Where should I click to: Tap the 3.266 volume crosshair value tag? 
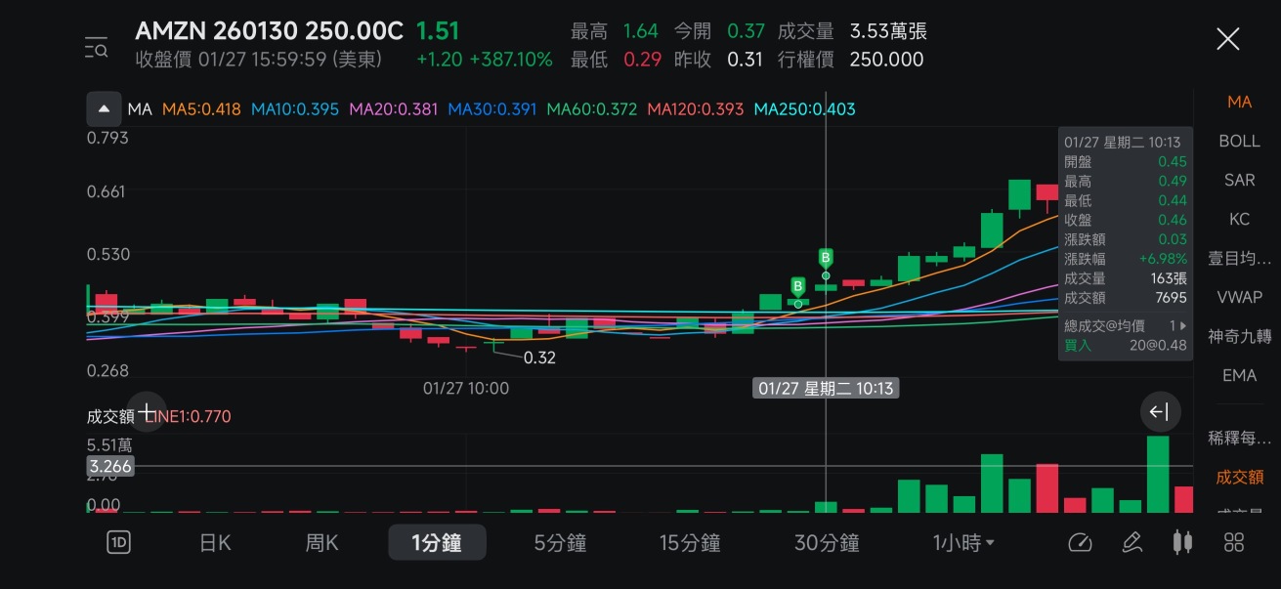click(x=109, y=467)
